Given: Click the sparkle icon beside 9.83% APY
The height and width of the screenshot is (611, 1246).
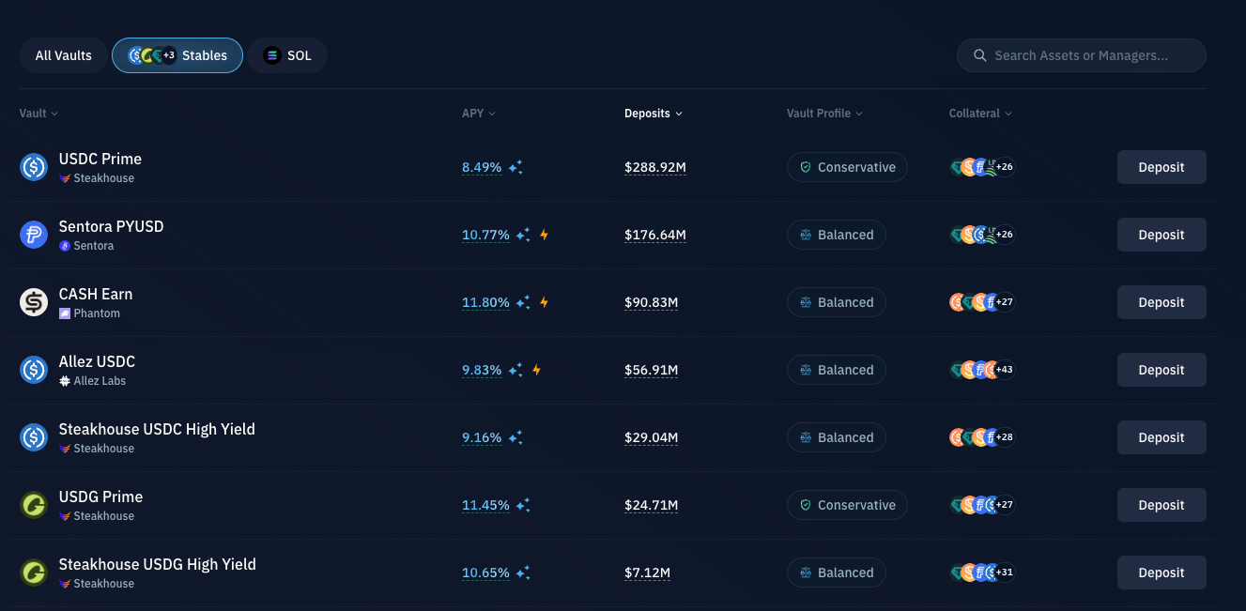Looking at the screenshot, I should click(515, 370).
